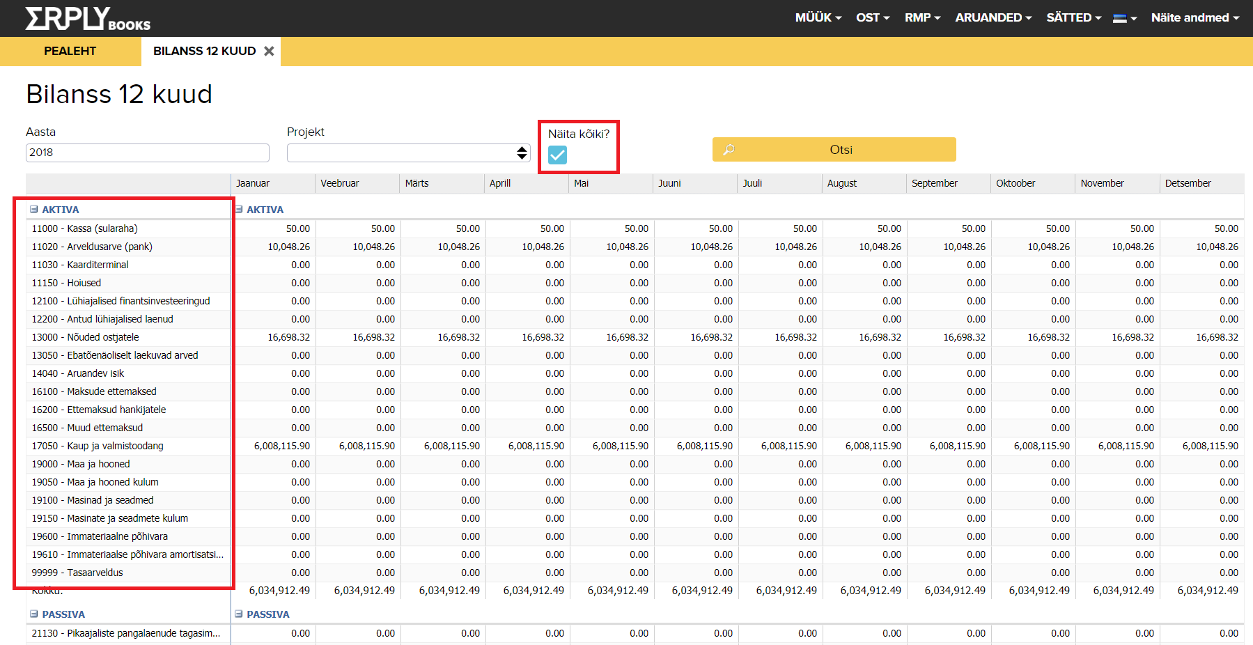Open the MÜÜK menu
This screenshot has width=1253, height=645.
tap(818, 18)
